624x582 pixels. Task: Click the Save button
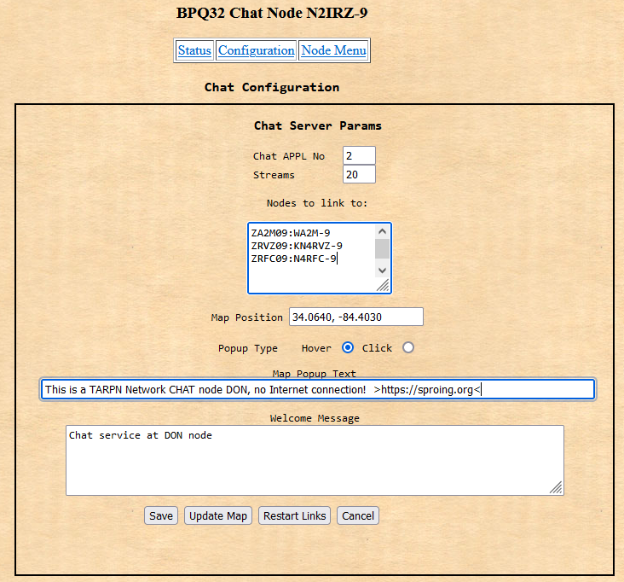point(161,516)
